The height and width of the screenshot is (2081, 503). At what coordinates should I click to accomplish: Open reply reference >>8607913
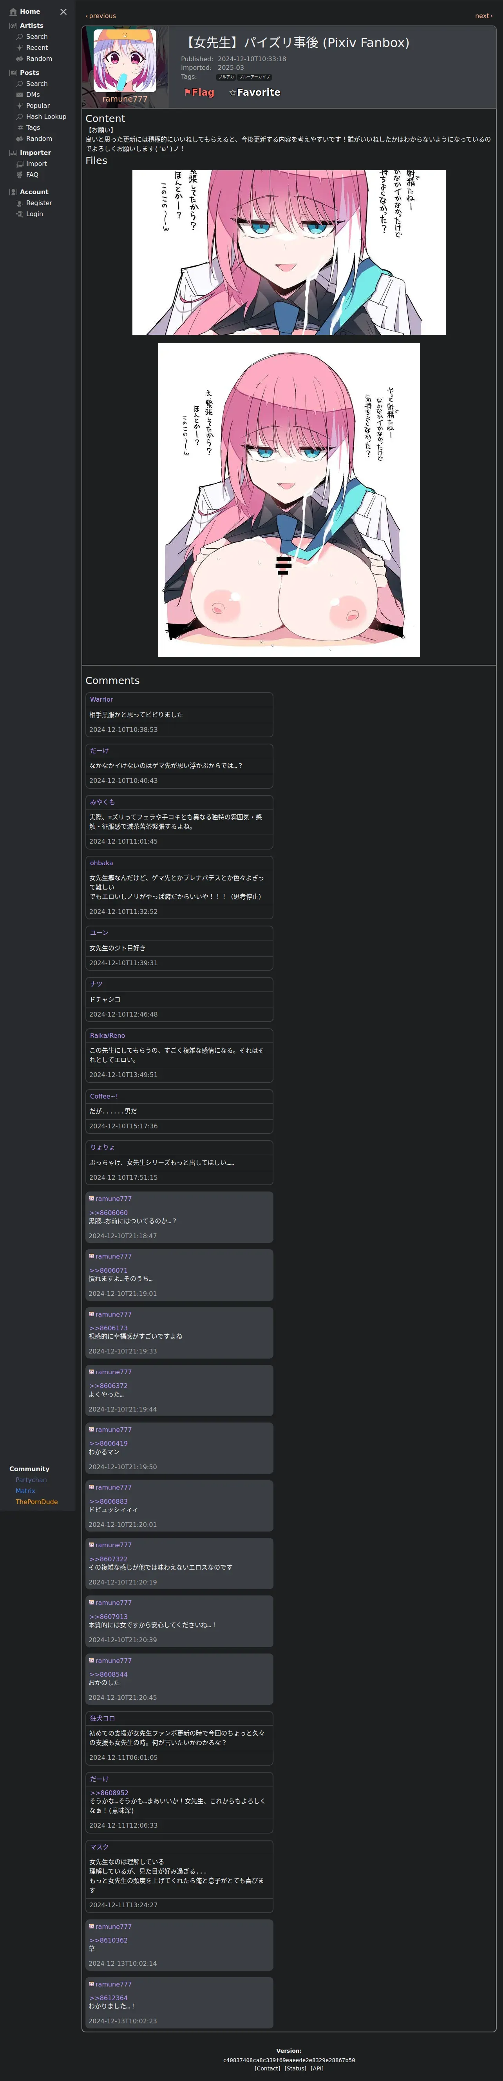pos(108,1617)
